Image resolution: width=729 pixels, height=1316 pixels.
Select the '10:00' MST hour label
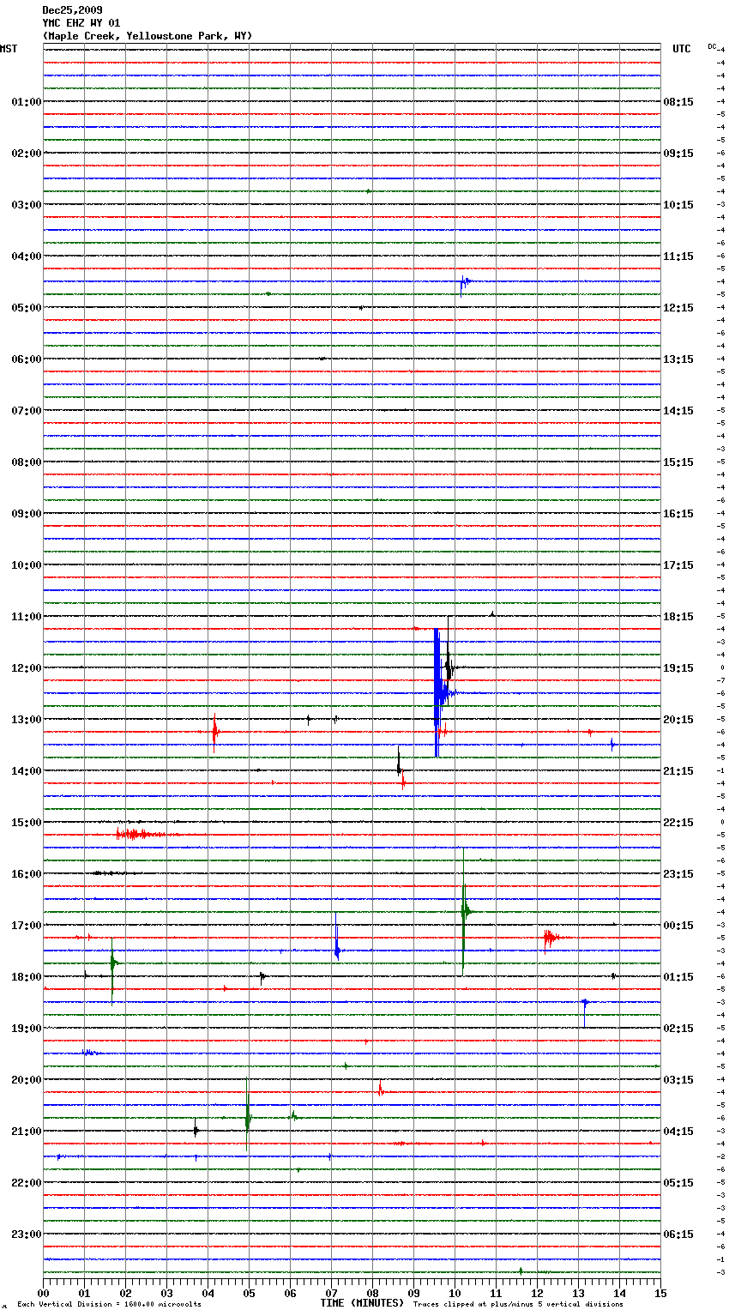coord(27,565)
